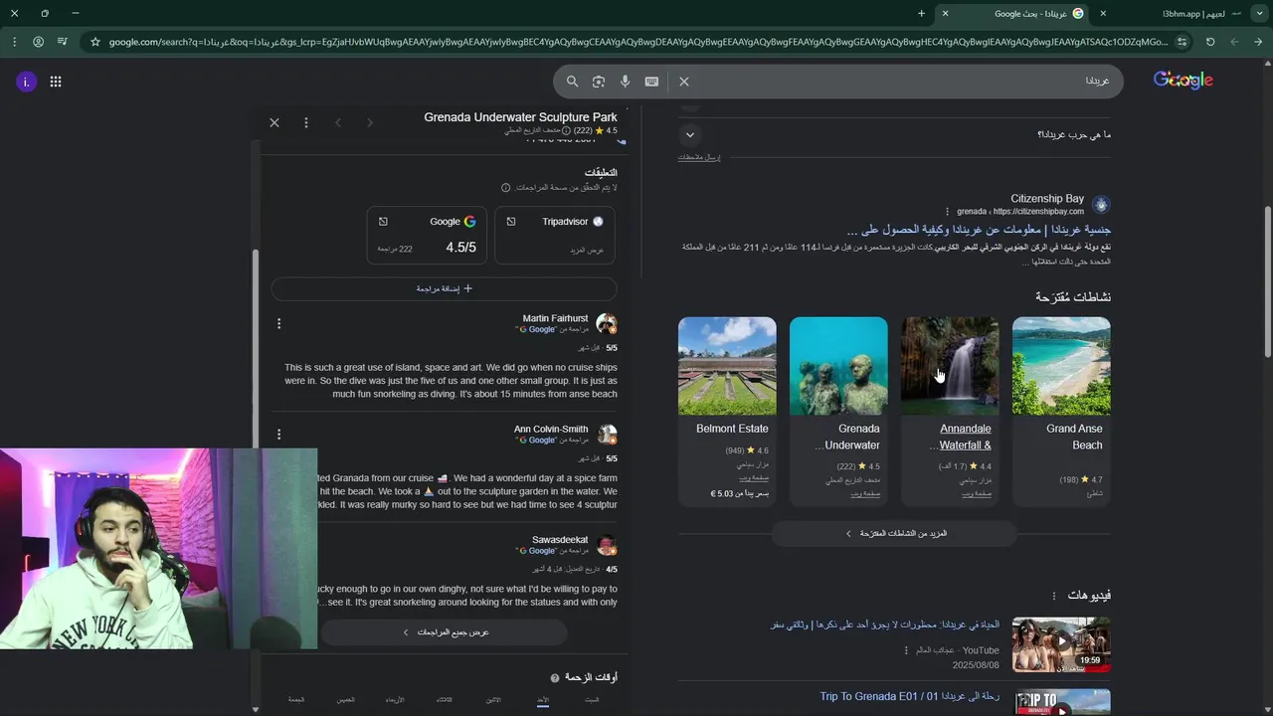Open options for Ann Colvin-Smith's review
The width and height of the screenshot is (1273, 716).
tap(278, 435)
